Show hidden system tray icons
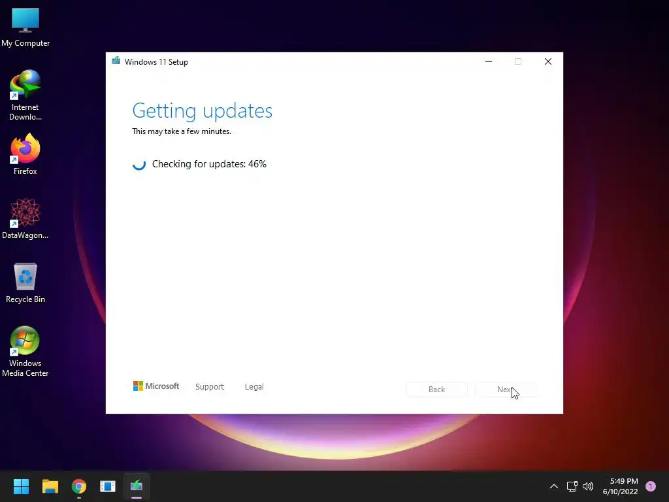This screenshot has width=669, height=502. tap(554, 486)
